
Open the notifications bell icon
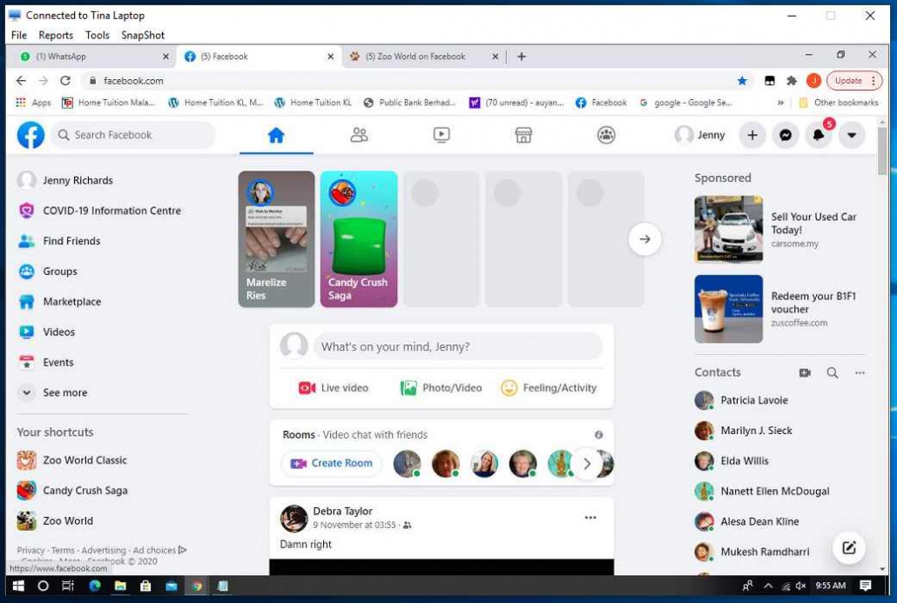tap(818, 135)
